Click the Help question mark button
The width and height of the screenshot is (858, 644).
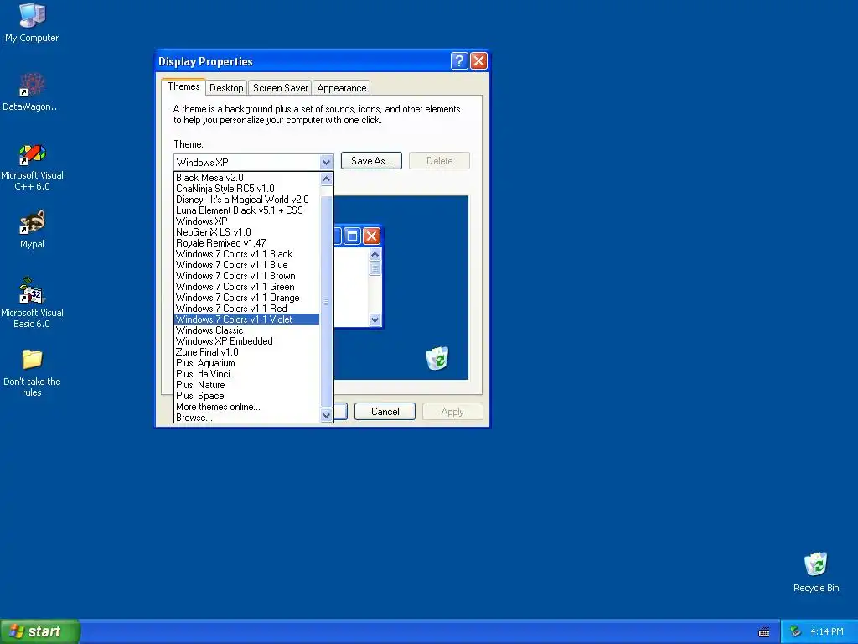459,60
